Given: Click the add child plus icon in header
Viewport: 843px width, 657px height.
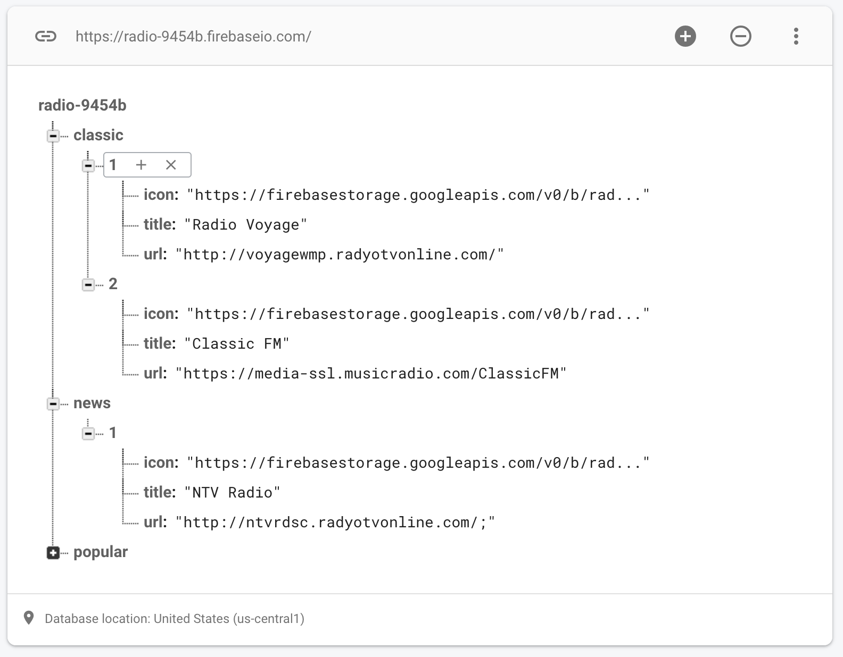Looking at the screenshot, I should pyautogui.click(x=685, y=36).
